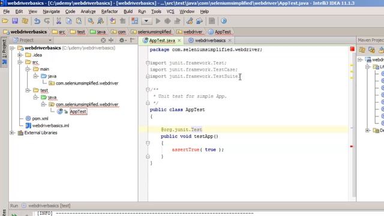Select webdriverbasics.iml in the project tree

50,125
